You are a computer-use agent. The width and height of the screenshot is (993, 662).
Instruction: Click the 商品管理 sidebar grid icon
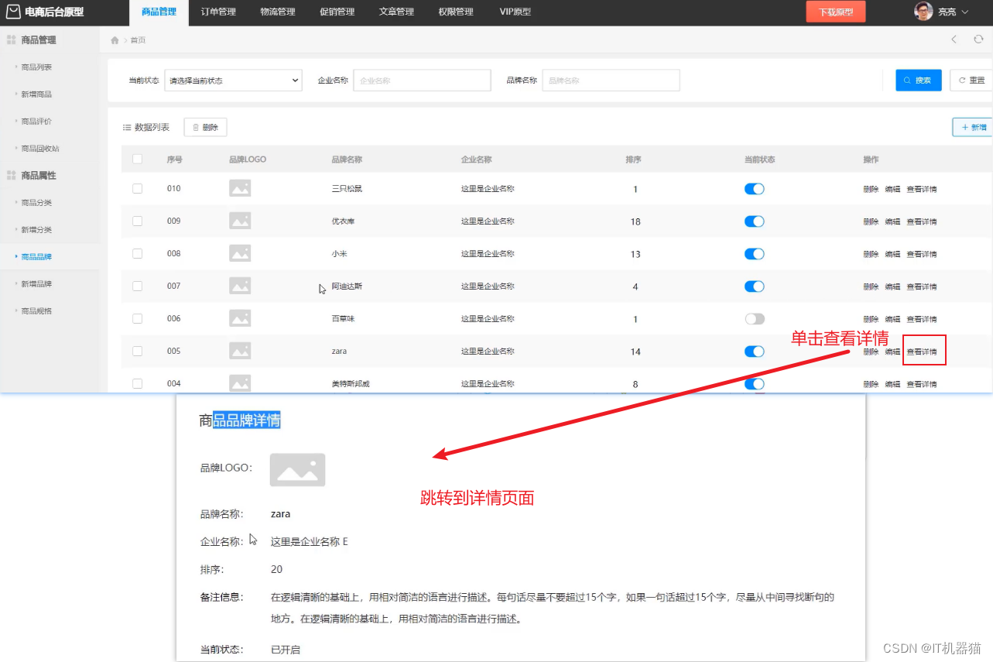12,39
